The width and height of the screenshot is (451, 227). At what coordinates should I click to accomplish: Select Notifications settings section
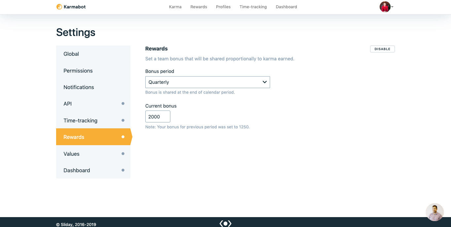click(93, 87)
